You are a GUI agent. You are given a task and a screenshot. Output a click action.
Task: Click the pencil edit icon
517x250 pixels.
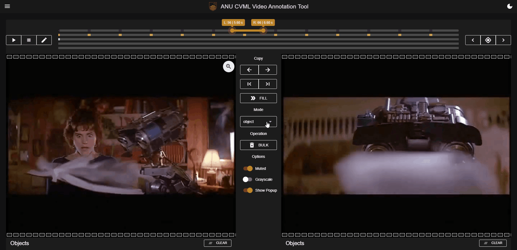[44, 40]
